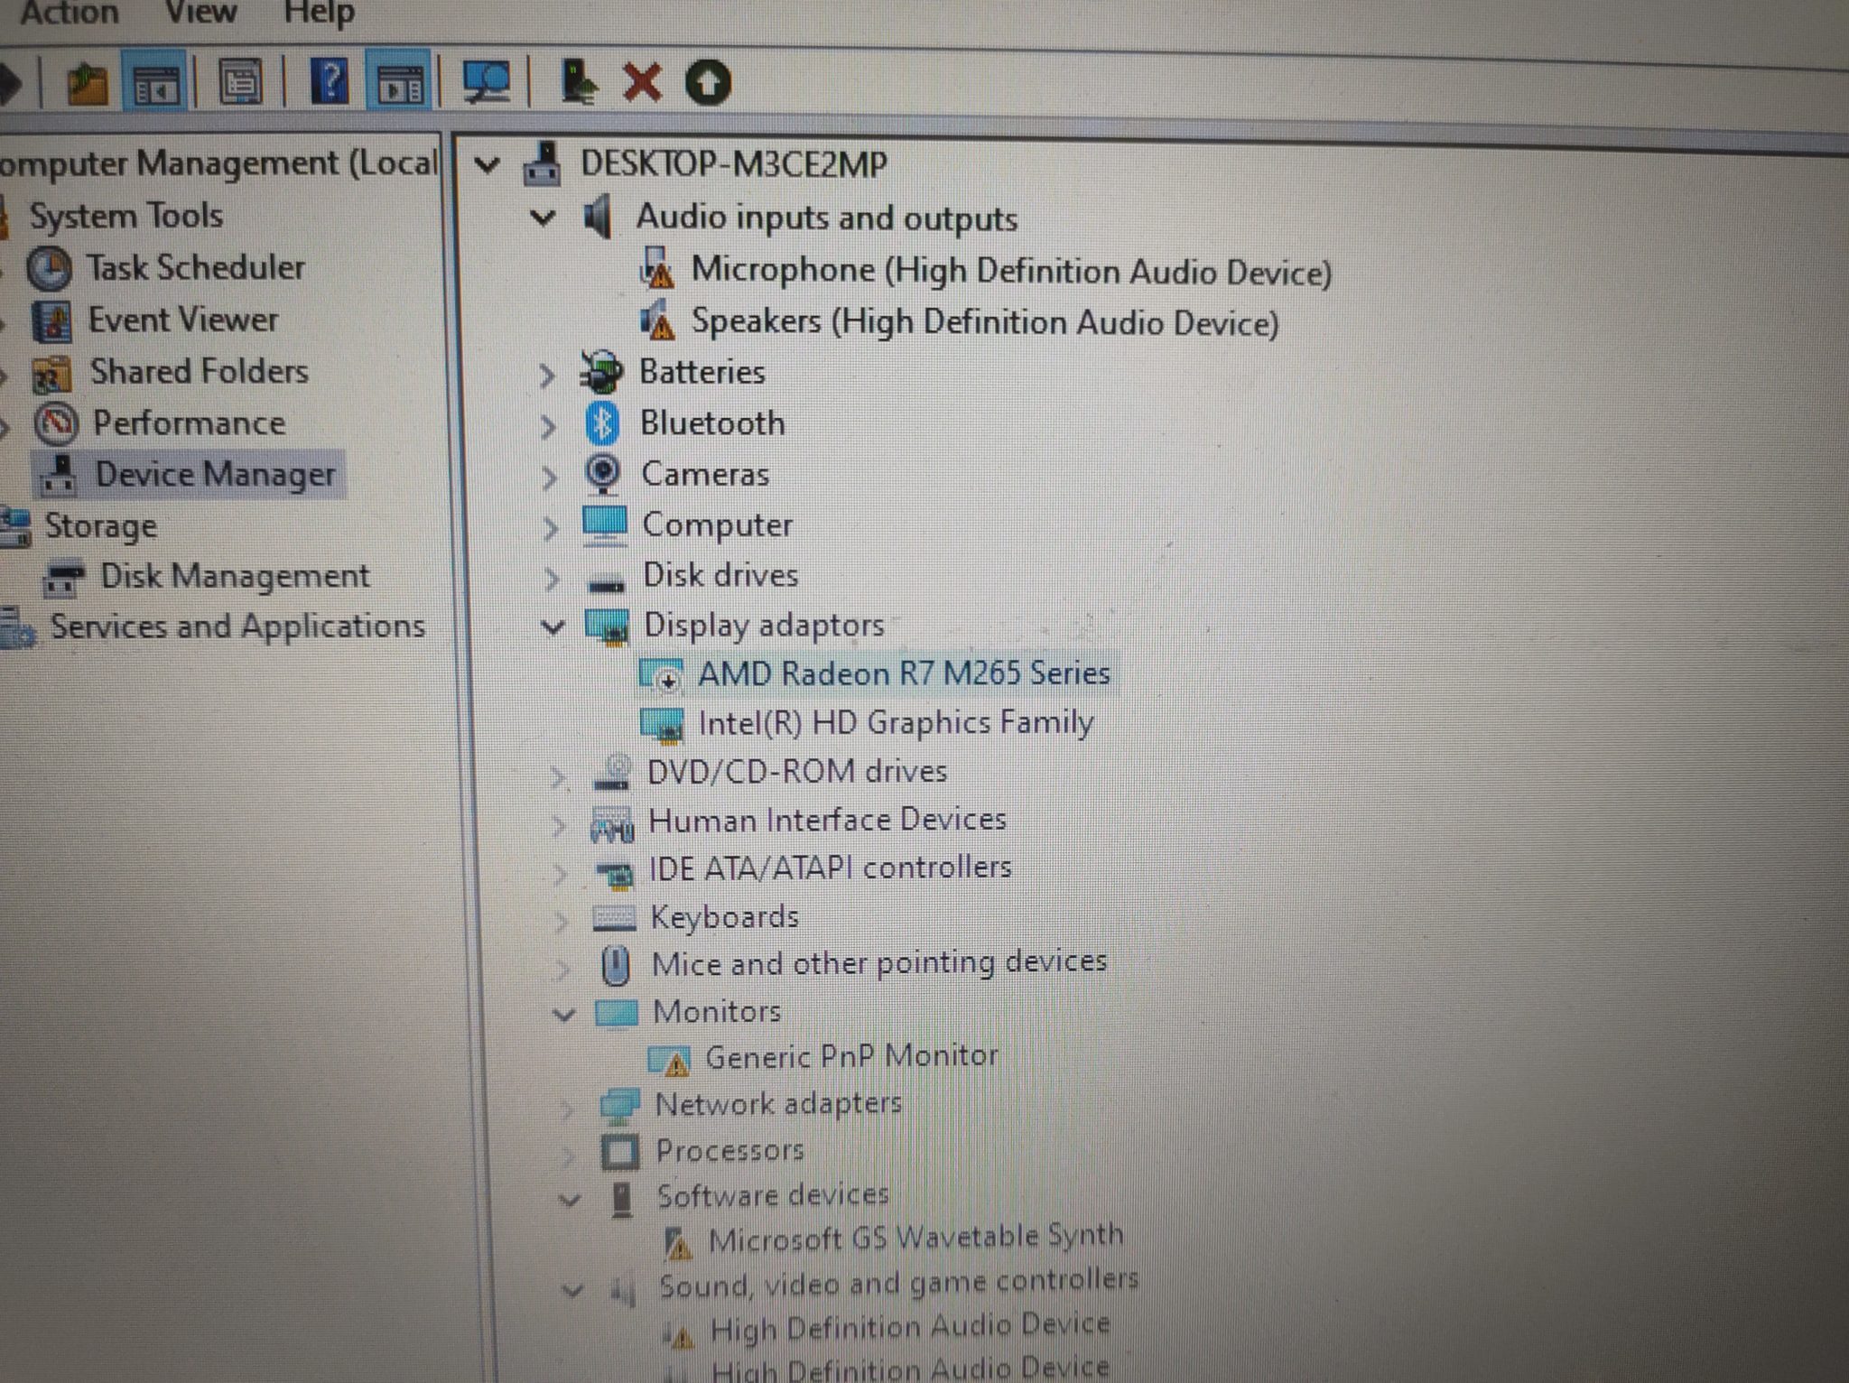The image size is (1849, 1383).
Task: Select Intel(R) HD Graphics Family
Action: 897,722
